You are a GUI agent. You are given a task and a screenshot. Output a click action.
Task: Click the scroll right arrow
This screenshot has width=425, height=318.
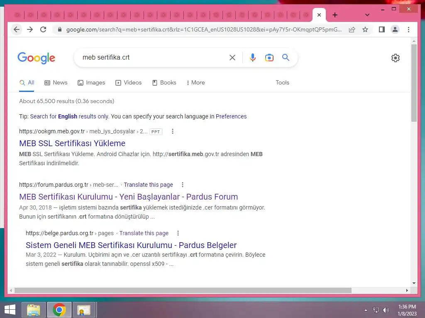coord(407,290)
